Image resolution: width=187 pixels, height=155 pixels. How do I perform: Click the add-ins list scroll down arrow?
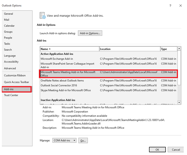pyautogui.click(x=179, y=102)
